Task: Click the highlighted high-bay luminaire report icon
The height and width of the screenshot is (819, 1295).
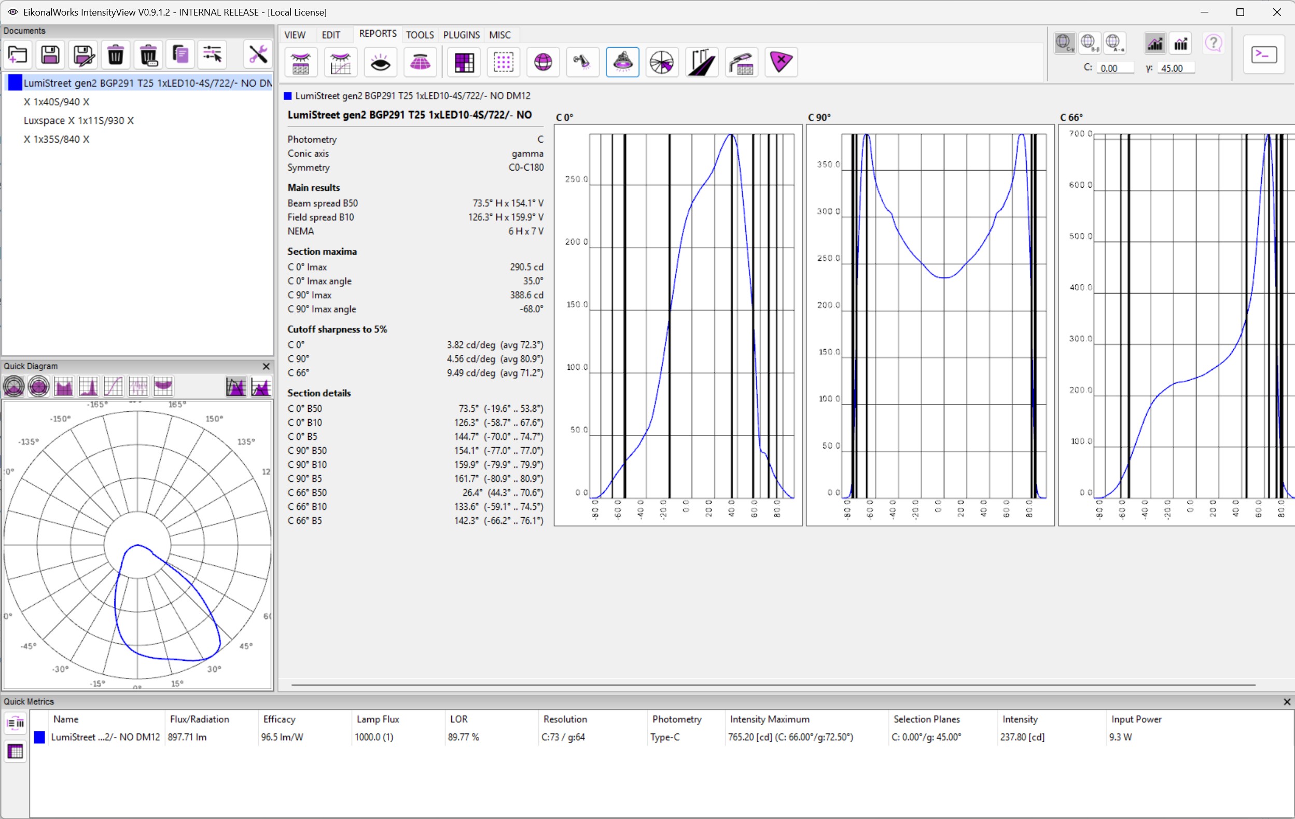Action: coord(622,62)
